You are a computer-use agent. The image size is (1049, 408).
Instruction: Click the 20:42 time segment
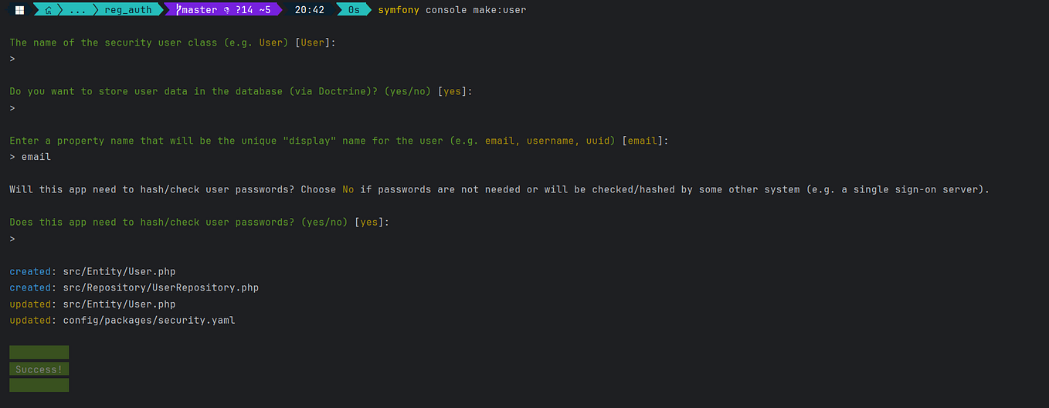pos(309,10)
